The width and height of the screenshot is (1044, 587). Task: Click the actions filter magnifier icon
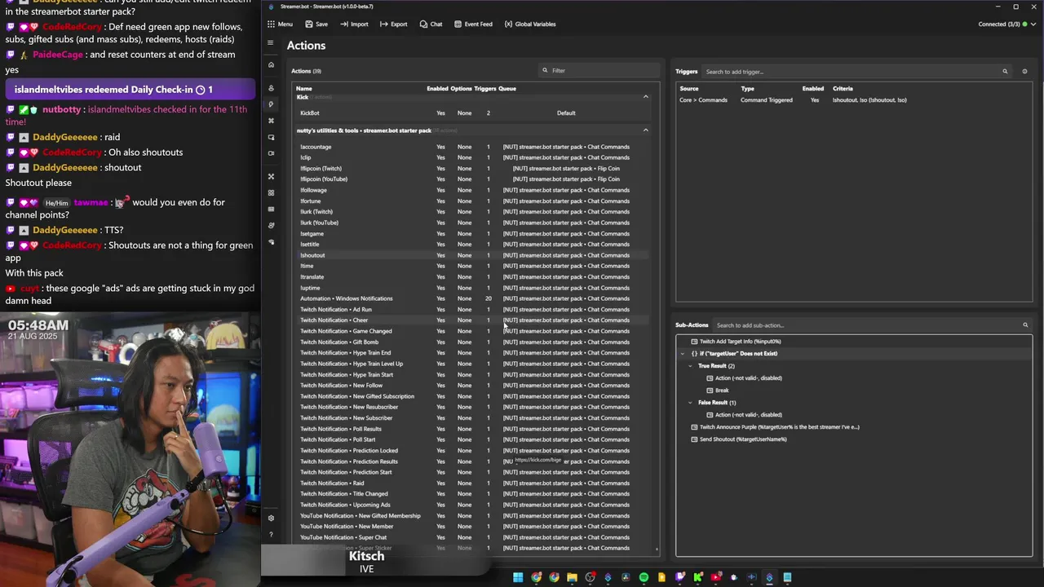pyautogui.click(x=545, y=70)
